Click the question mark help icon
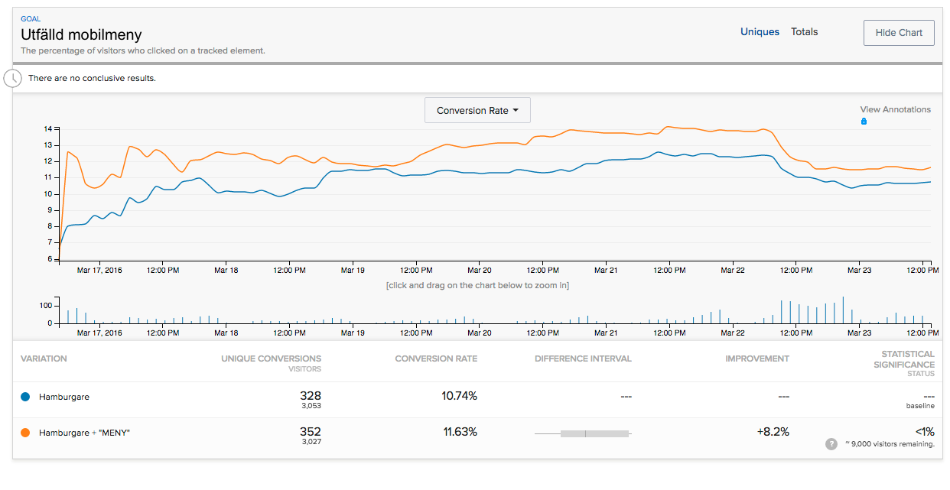Screen dimensions: 950x490 click(831, 444)
